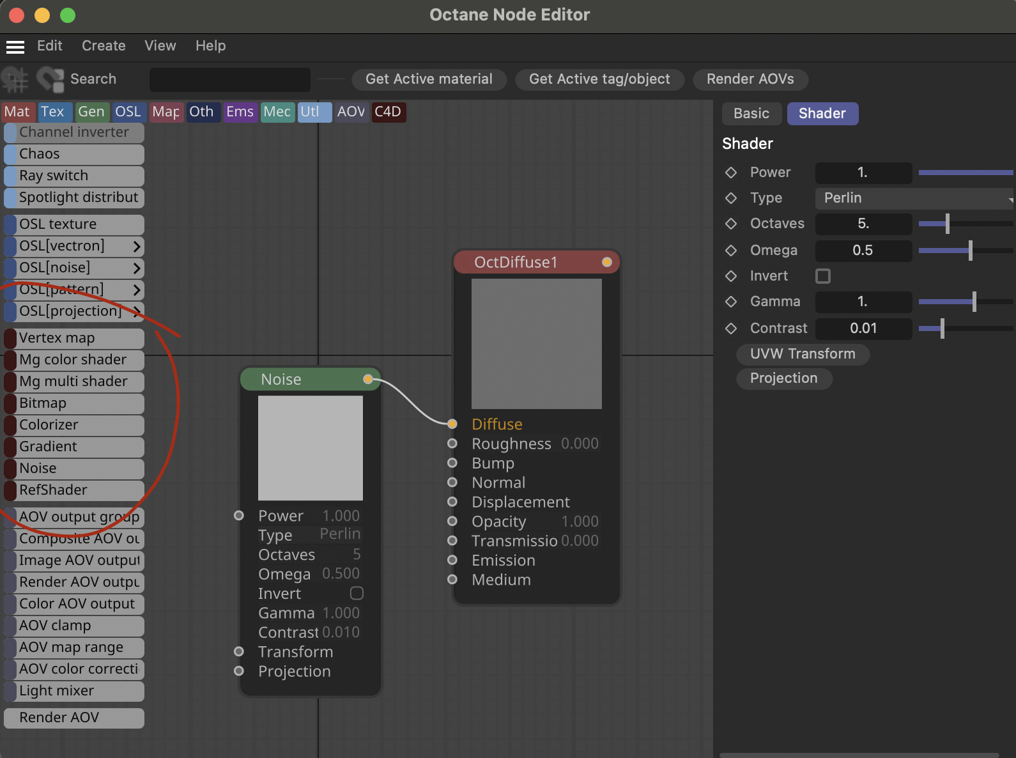Click the Diffuse input port on OctDiffuse1
1016x758 pixels.
click(452, 424)
